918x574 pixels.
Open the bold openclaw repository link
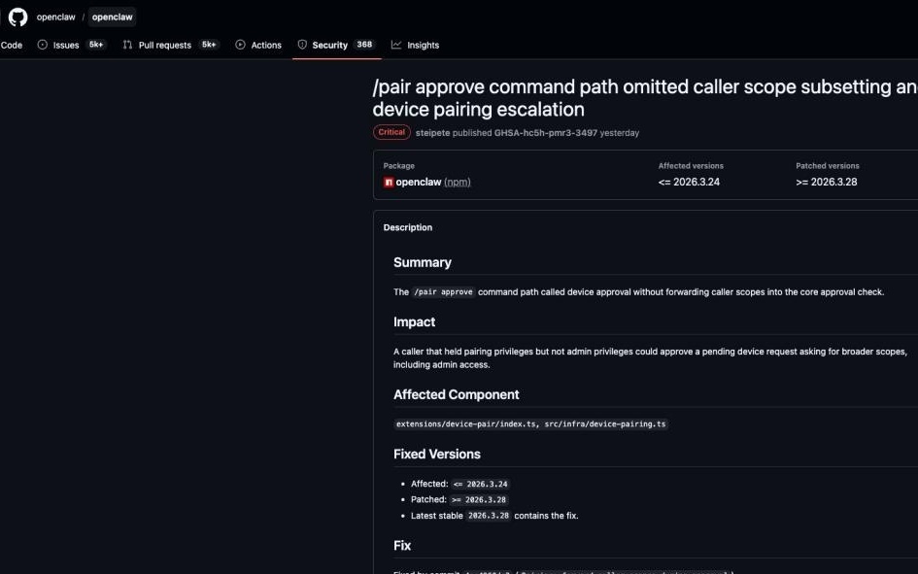112,17
